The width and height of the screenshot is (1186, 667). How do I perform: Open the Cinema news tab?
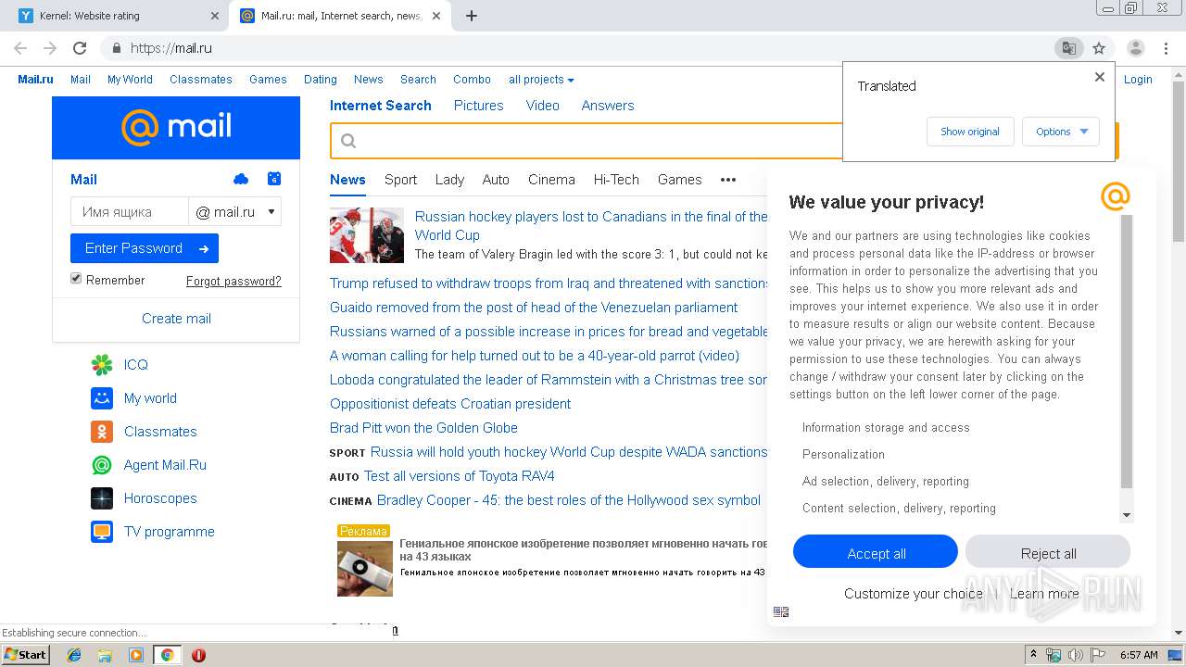[551, 180]
